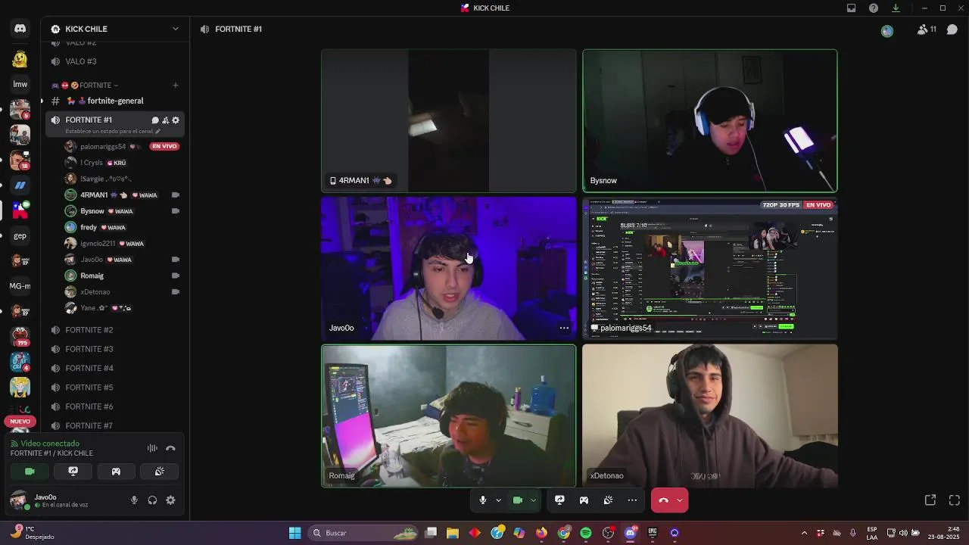Join the FORTNITE #4 voice channel
Viewport: 969px width, 545px height.
[115, 368]
